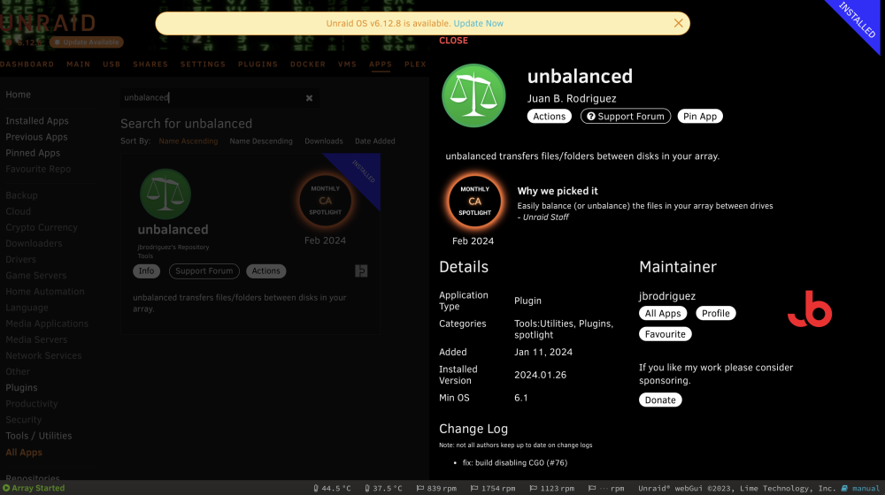Show Previous Apps
This screenshot has height=495, width=885.
coord(36,137)
